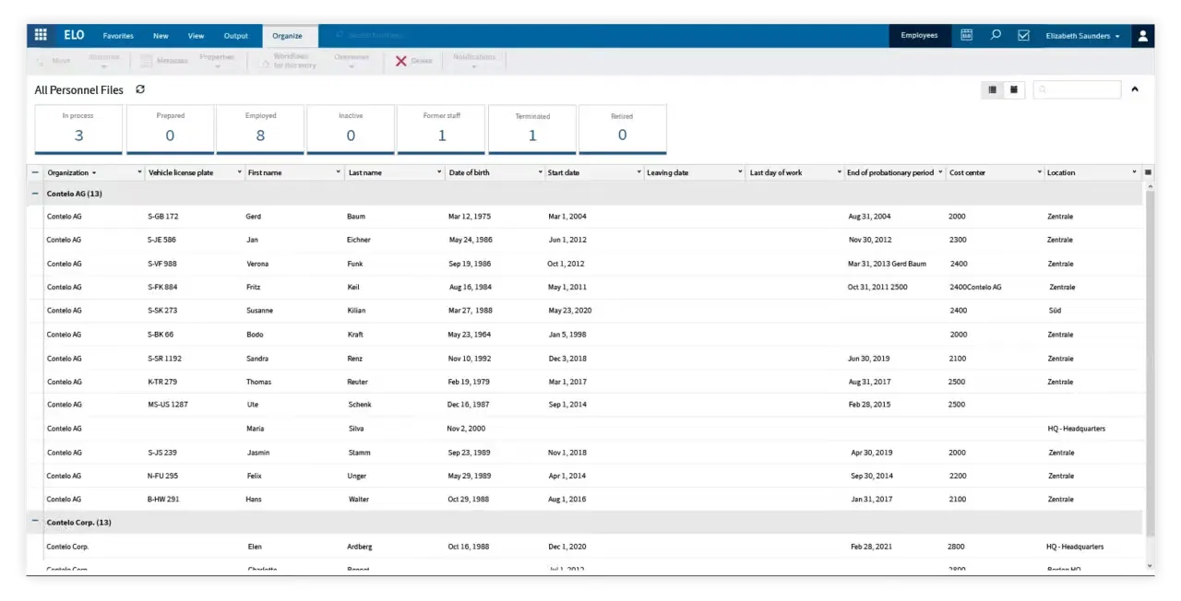1181x601 pixels.
Task: Open the Organization column filter dropdown
Action: [139, 172]
